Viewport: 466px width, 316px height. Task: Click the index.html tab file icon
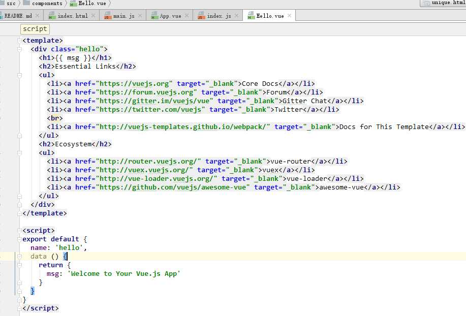(52, 15)
